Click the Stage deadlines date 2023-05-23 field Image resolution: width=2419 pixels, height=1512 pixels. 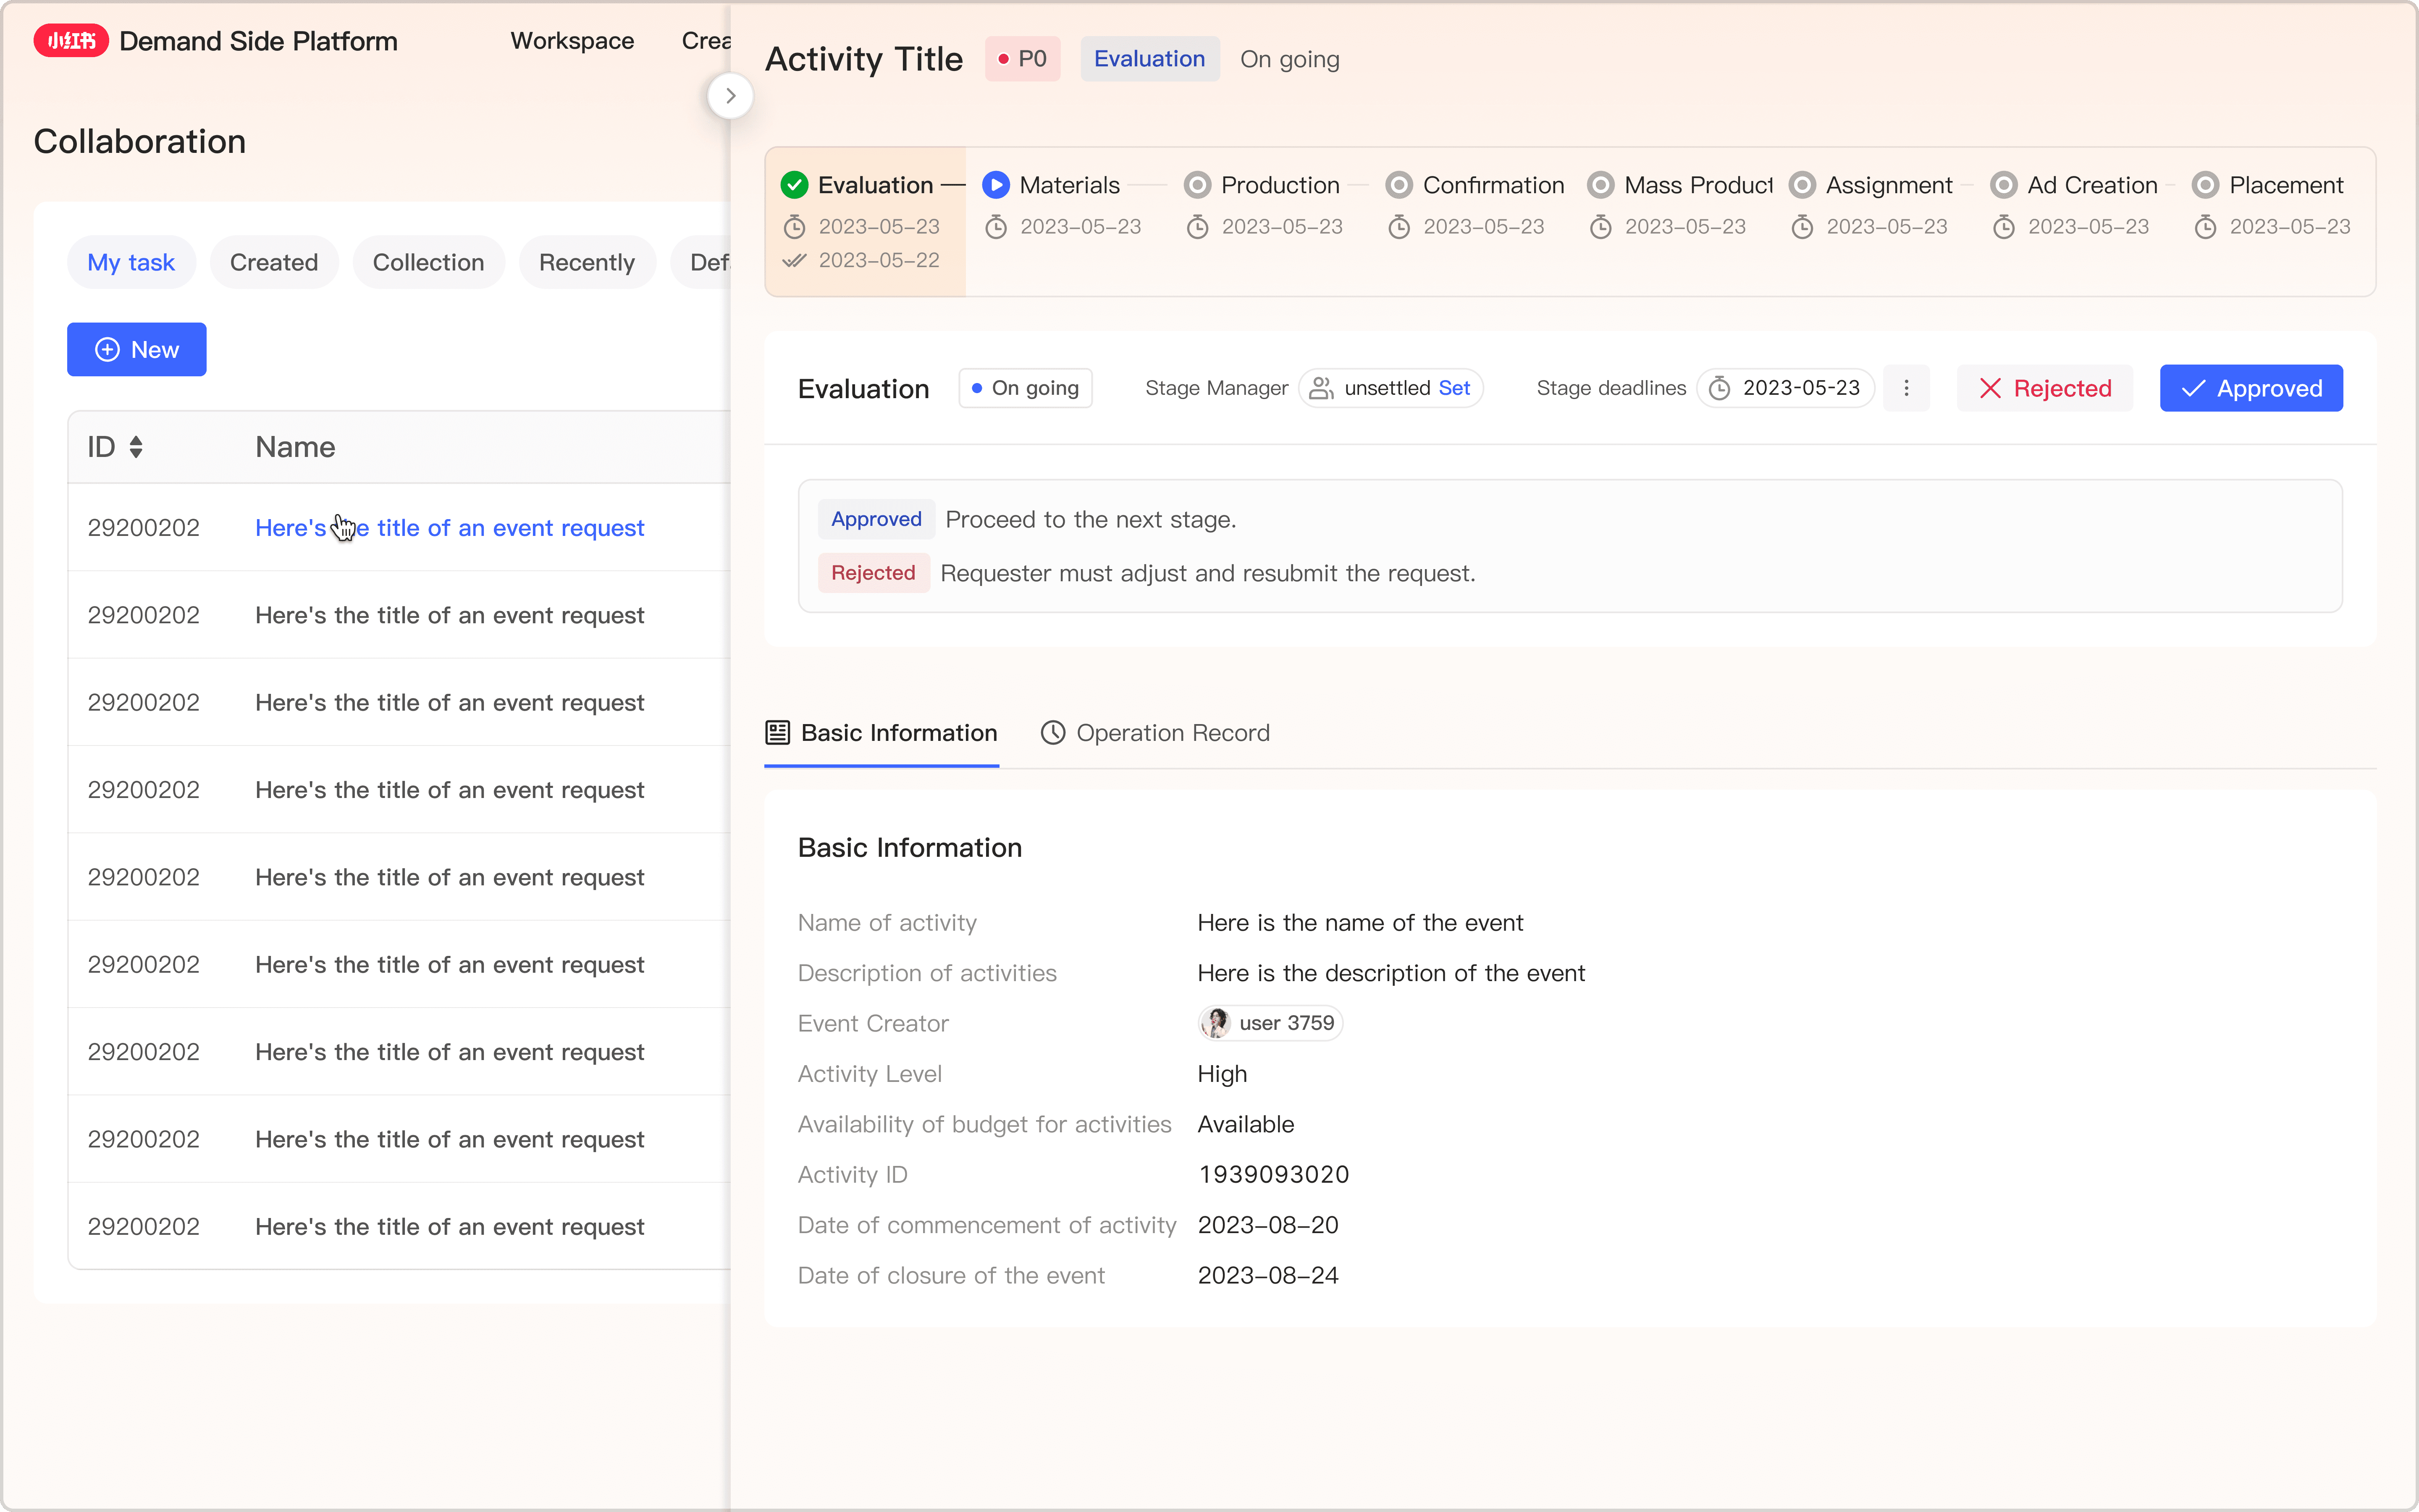click(1786, 388)
